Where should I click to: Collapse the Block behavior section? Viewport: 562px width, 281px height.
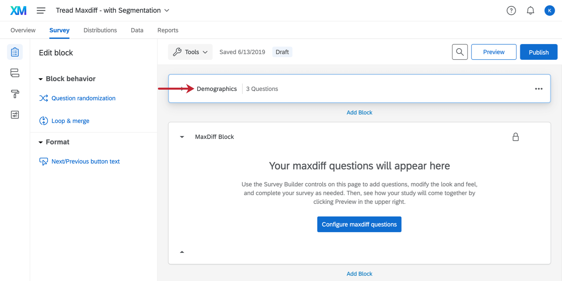41,79
